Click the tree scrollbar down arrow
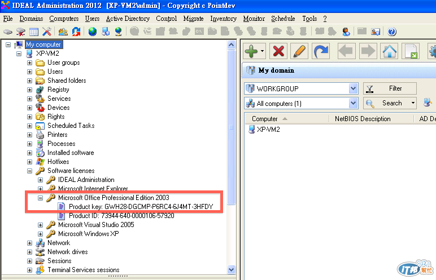 tap(231, 269)
